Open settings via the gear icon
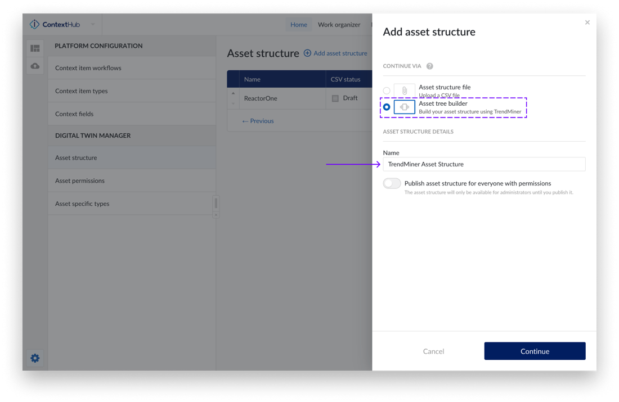This screenshot has width=619, height=402. pyautogui.click(x=35, y=358)
